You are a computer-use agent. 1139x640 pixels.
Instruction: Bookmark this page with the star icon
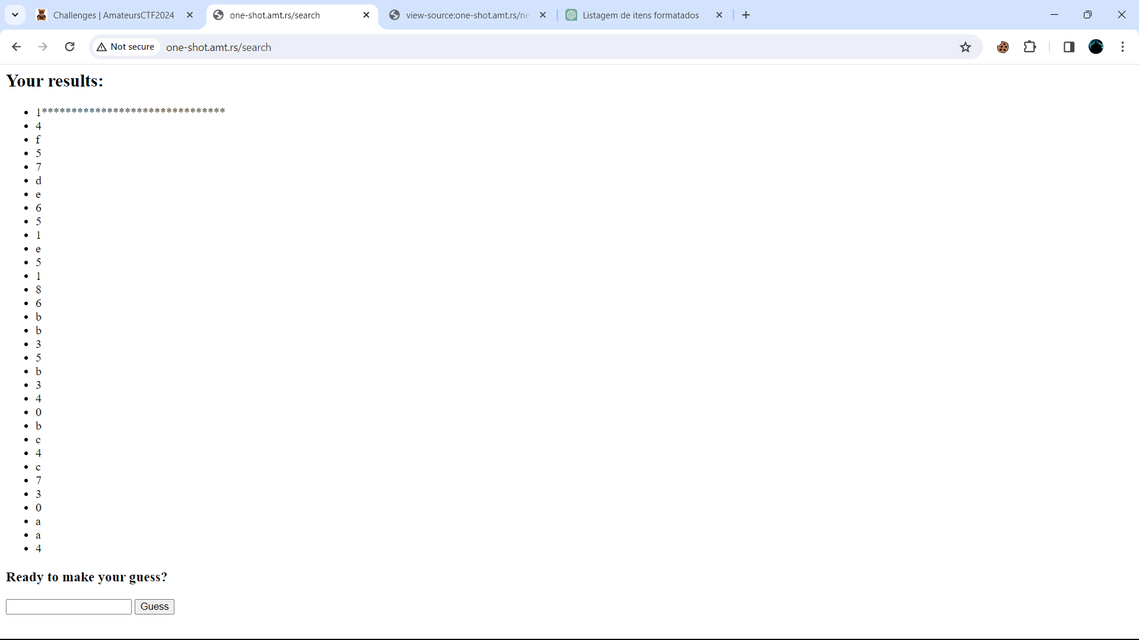[x=965, y=47]
